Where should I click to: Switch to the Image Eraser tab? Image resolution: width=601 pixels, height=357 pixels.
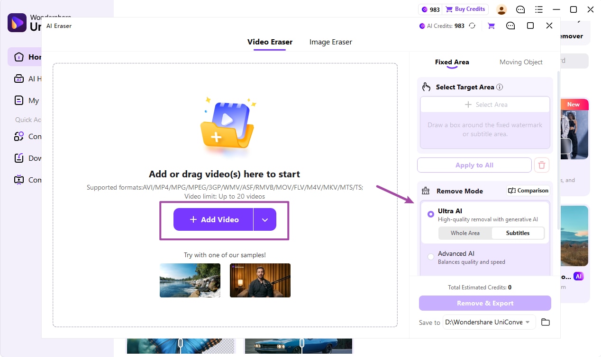(x=330, y=42)
